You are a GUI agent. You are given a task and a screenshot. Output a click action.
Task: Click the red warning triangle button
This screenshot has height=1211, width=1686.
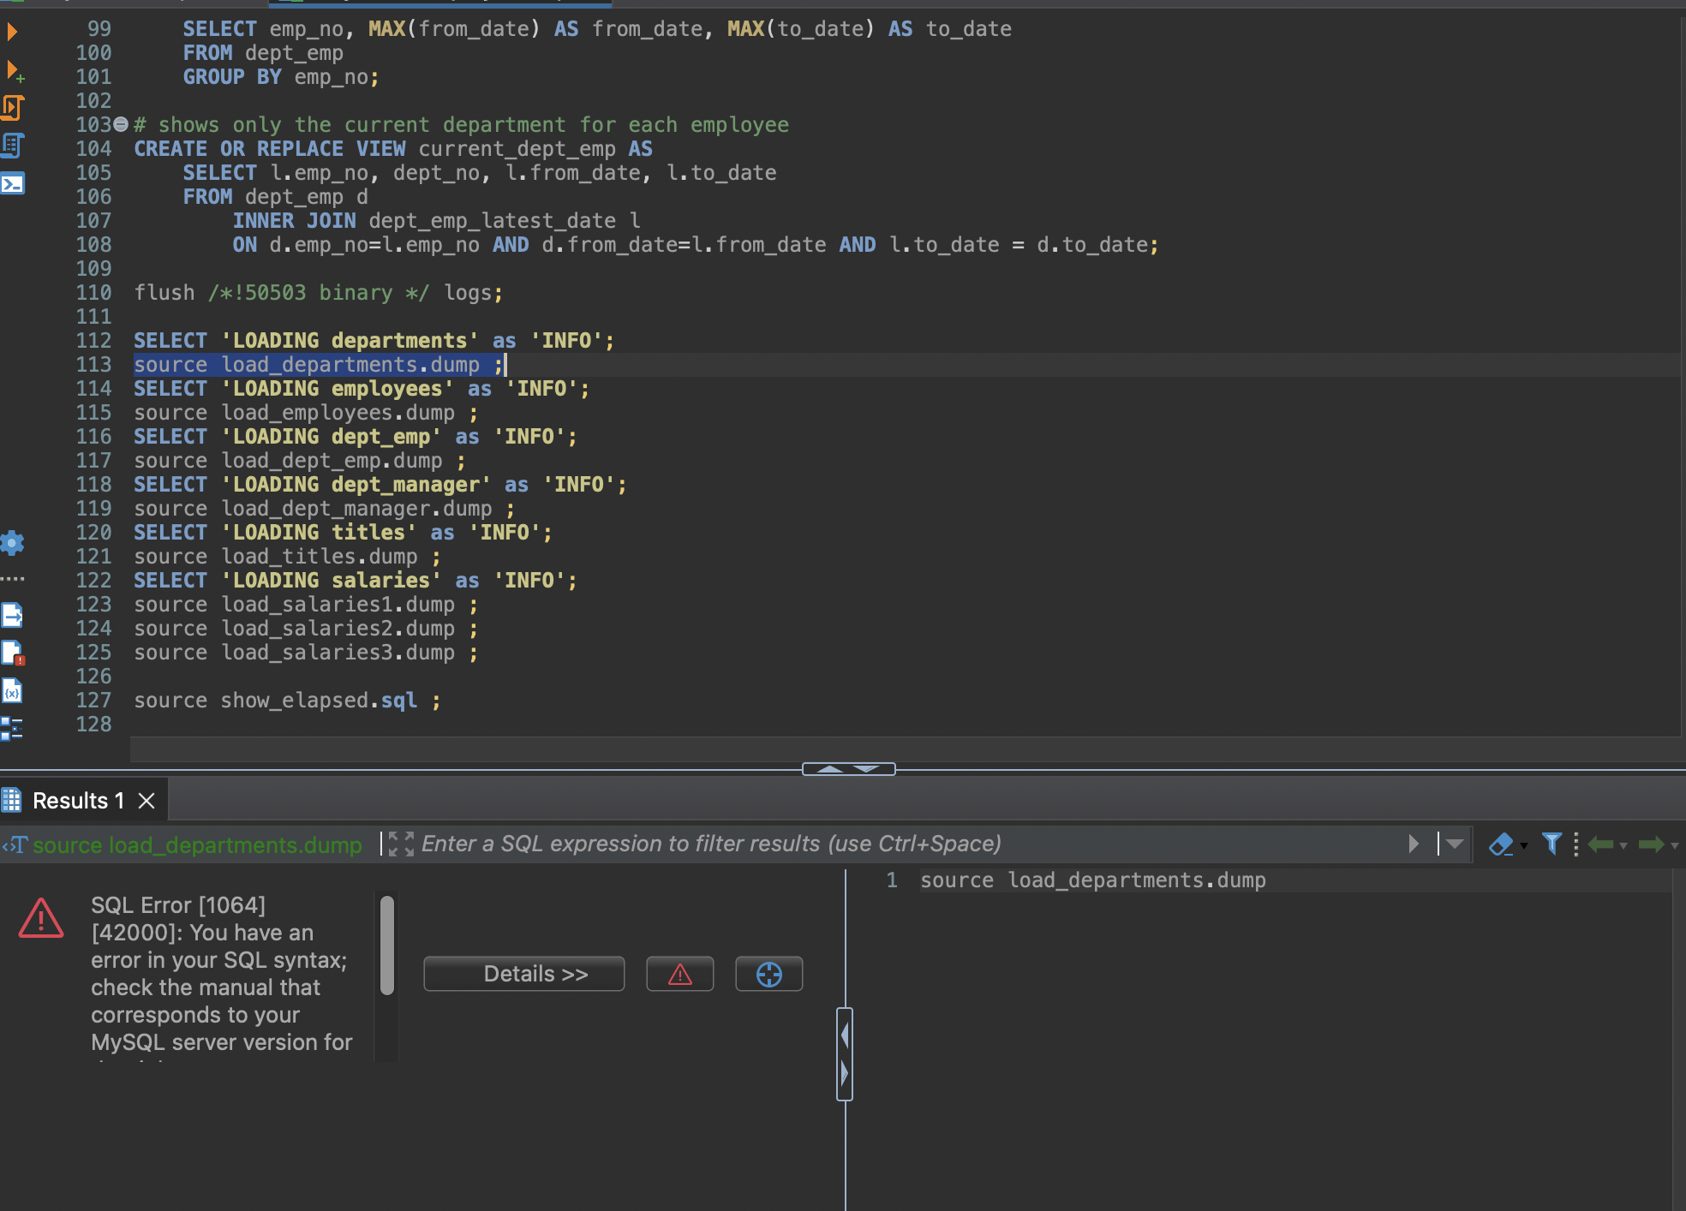[679, 974]
